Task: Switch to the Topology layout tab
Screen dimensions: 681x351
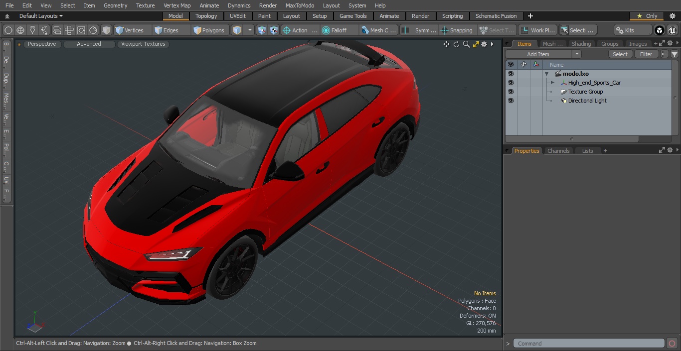Action: tap(206, 16)
